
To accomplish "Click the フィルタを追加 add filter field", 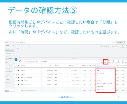I will point(44,62).
